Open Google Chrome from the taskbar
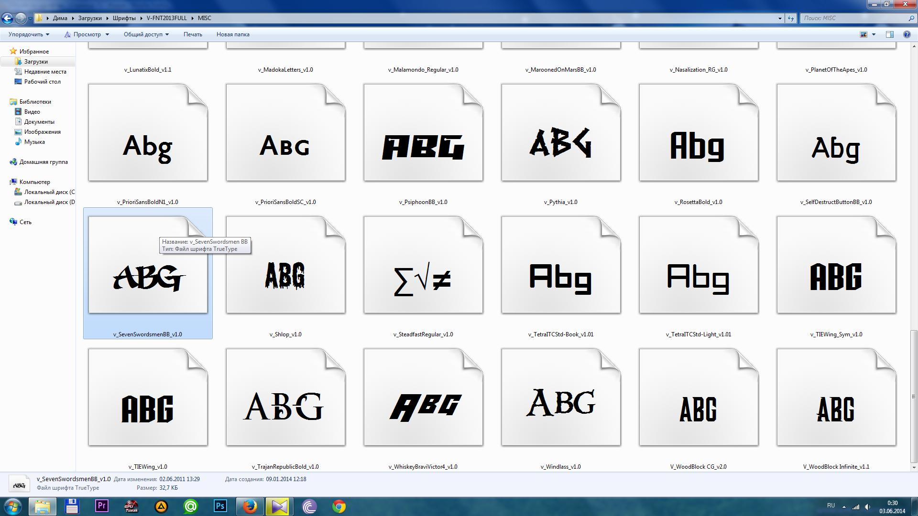Image resolution: width=918 pixels, height=516 pixels. 339,506
